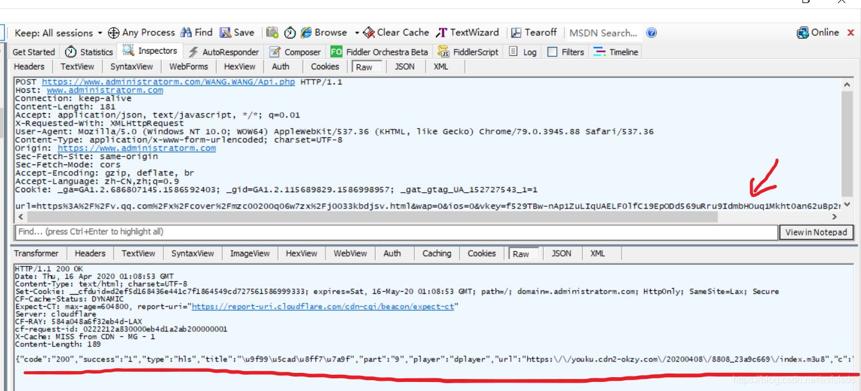Click the MSDN Search box
The height and width of the screenshot is (391, 861).
click(x=604, y=33)
